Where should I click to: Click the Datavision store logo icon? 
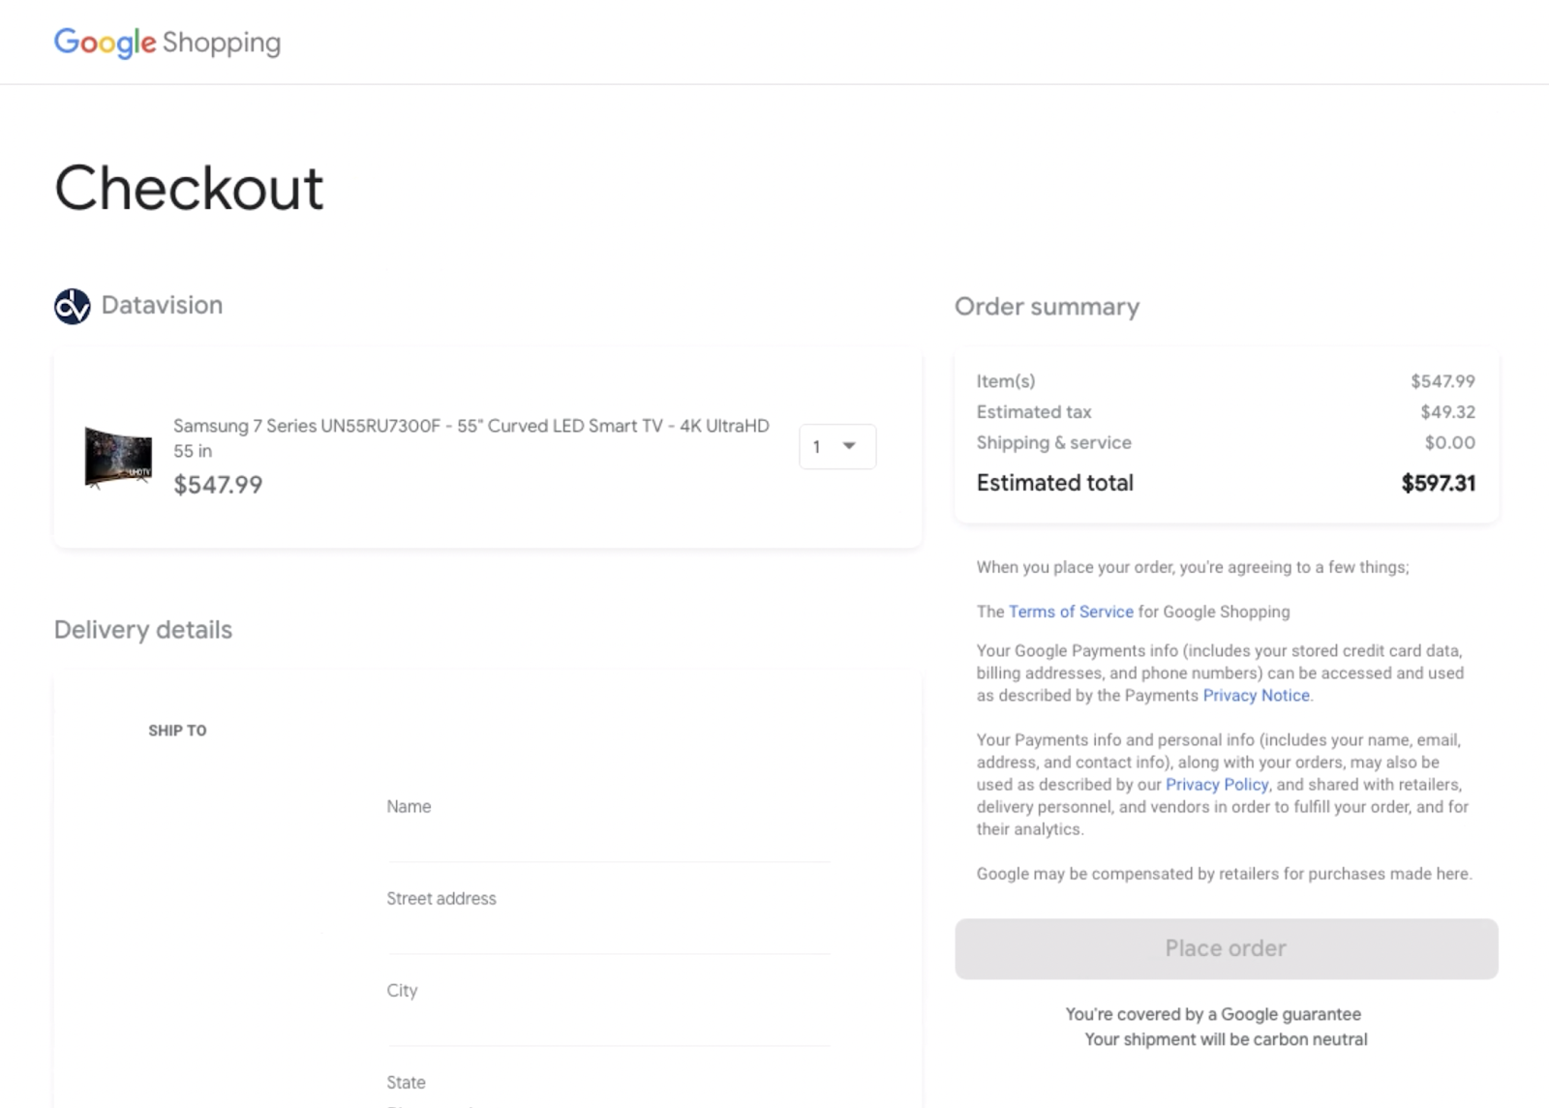tap(73, 306)
